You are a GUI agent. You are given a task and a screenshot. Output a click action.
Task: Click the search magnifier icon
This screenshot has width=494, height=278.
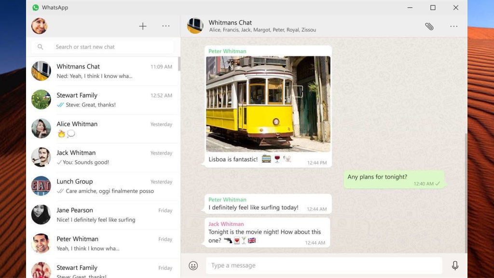pos(41,47)
